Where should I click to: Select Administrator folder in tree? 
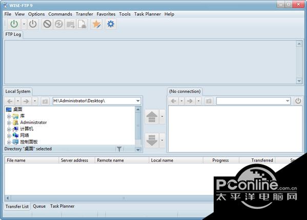point(33,123)
